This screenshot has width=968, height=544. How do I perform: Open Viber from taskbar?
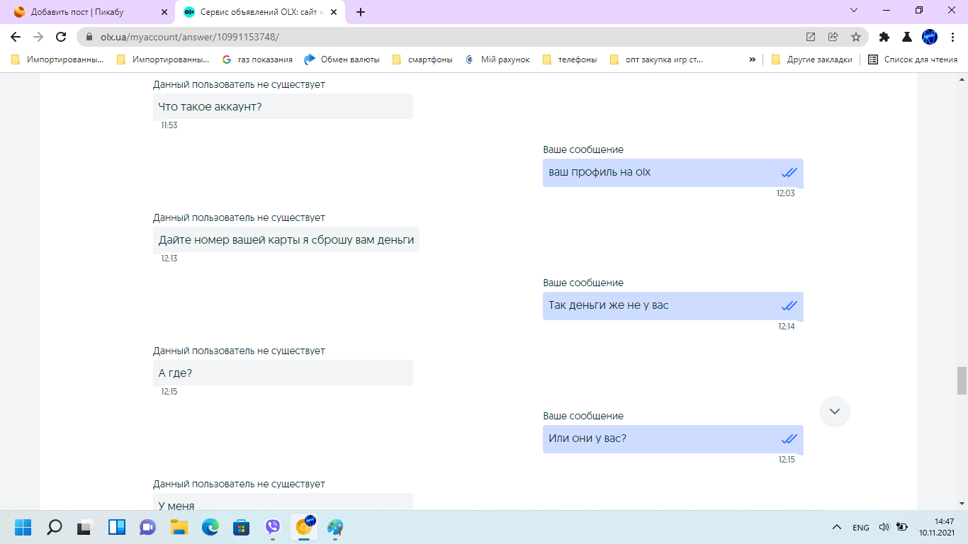coord(273,527)
